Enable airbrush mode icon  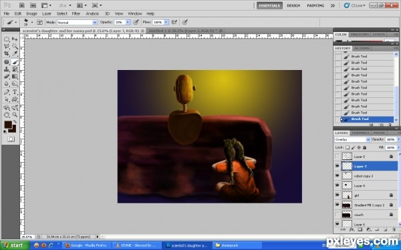click(x=174, y=22)
